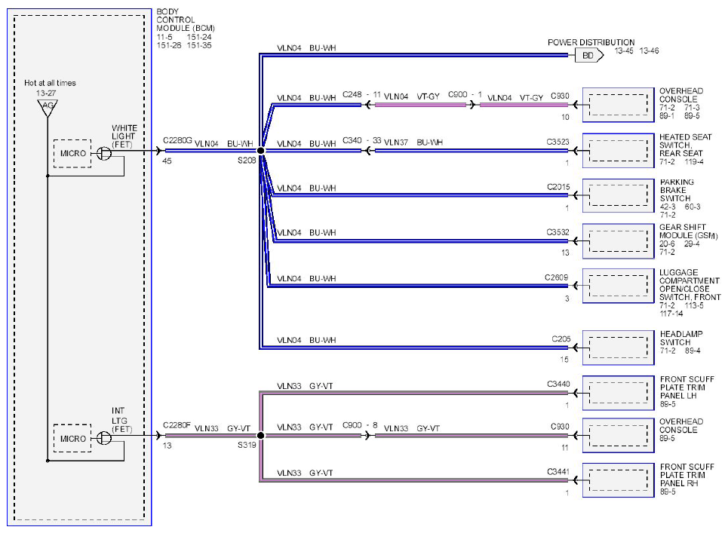Click the Front Scuff Plate LH component box
Viewport: 728px width, 533px height.
point(618,393)
